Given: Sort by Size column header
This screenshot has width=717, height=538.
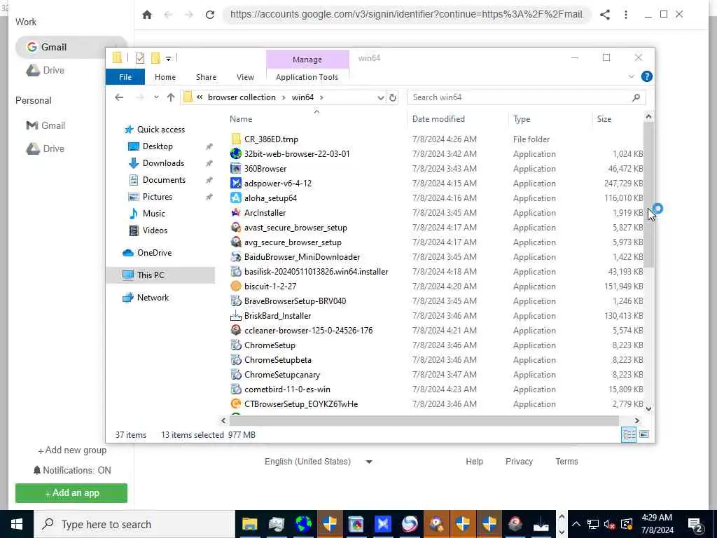Looking at the screenshot, I should (604, 119).
